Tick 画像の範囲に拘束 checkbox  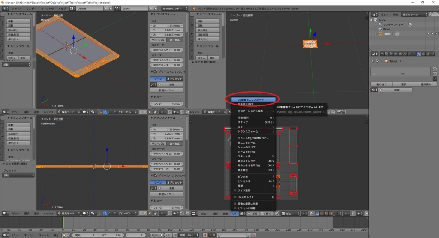tap(235, 204)
